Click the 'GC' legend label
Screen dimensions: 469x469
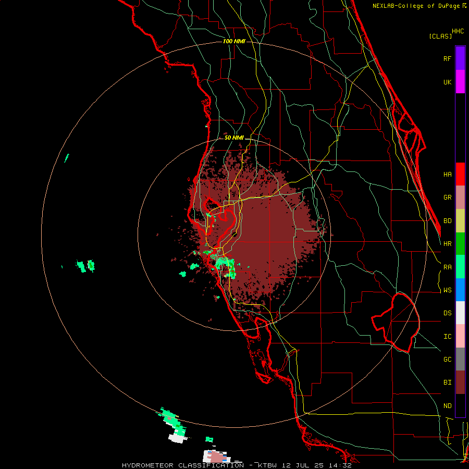point(447,359)
